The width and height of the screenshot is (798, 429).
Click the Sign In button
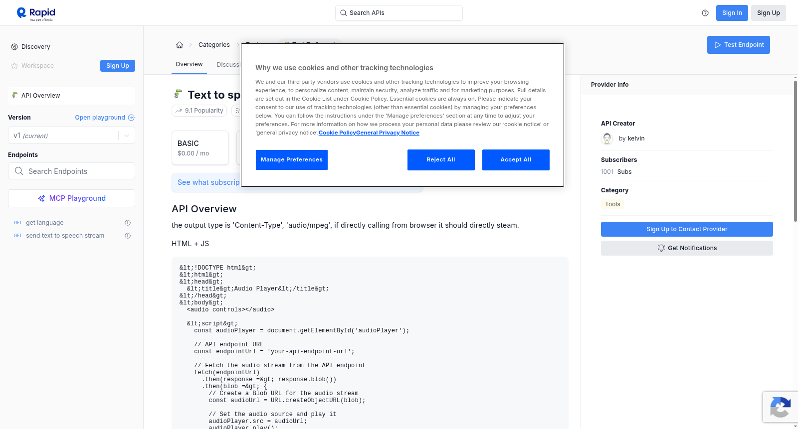click(732, 13)
